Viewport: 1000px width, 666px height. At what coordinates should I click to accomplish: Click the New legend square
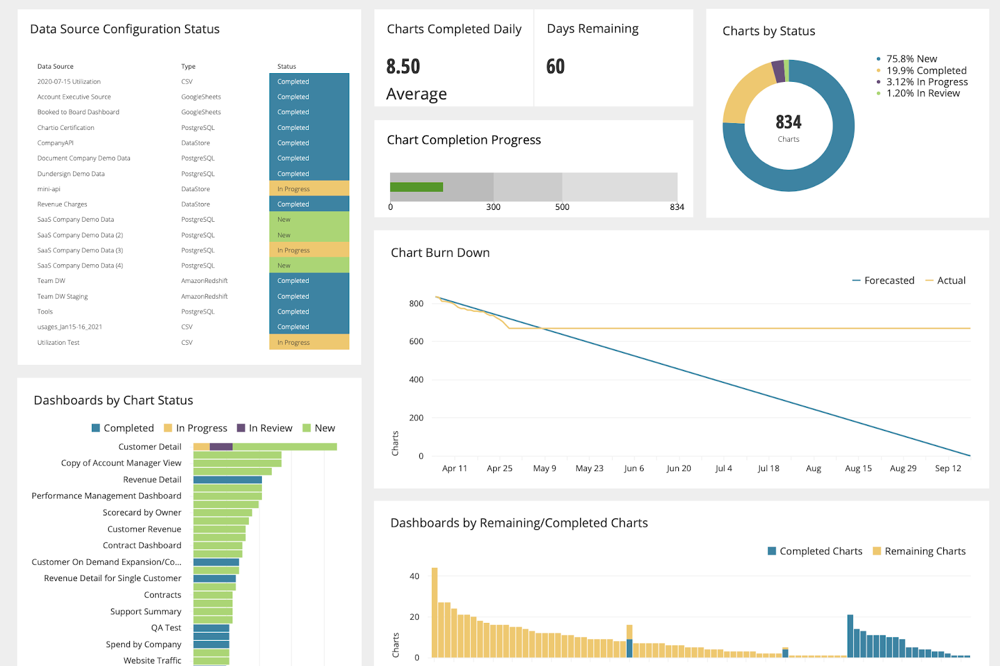(307, 428)
